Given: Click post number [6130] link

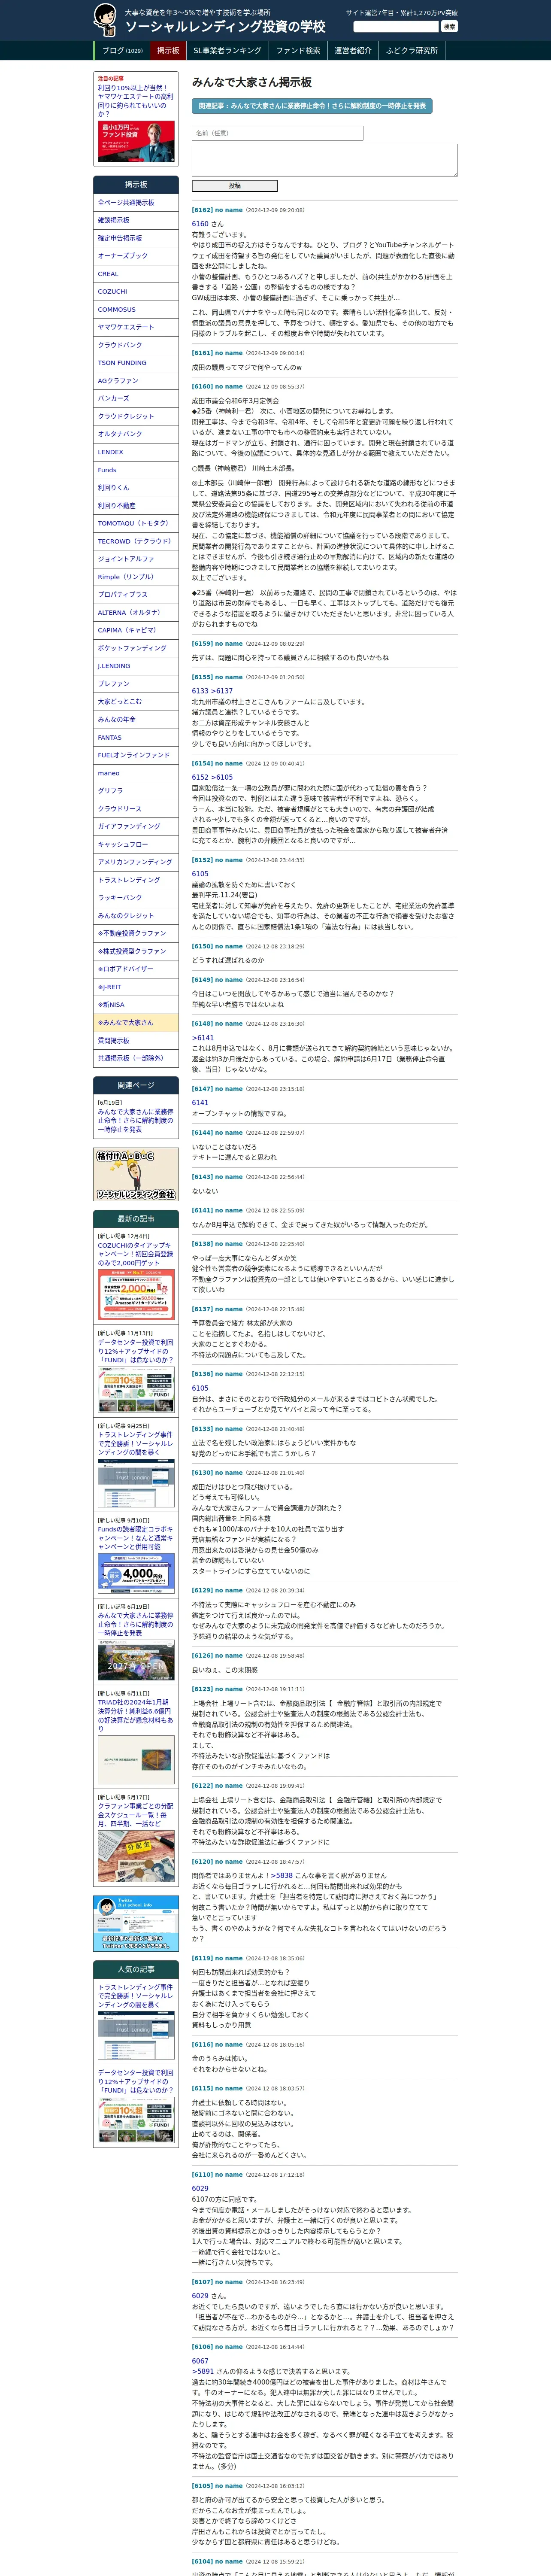Looking at the screenshot, I should click(202, 1473).
